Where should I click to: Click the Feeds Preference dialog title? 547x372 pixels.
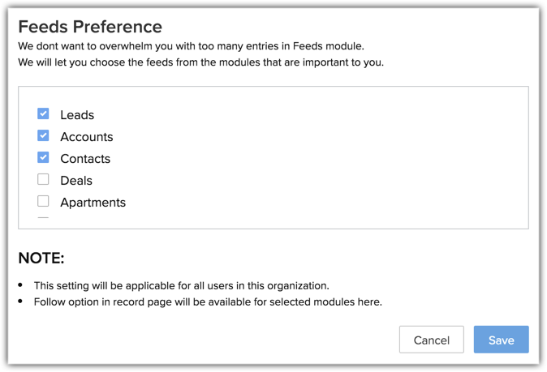click(90, 27)
